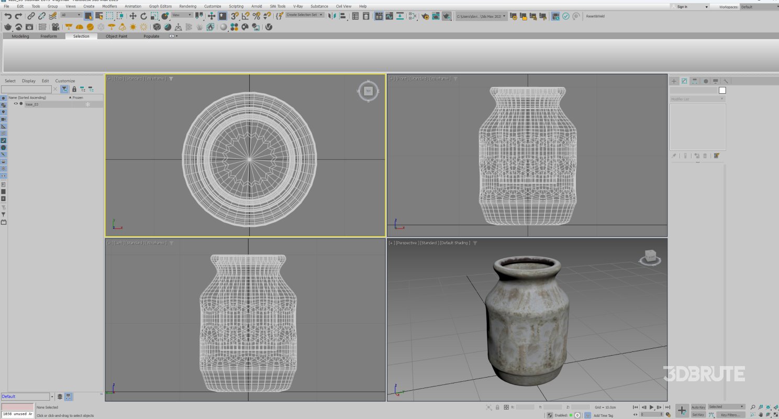
Task: Toggle the 3D Snaps magnet icon
Action: click(x=233, y=16)
